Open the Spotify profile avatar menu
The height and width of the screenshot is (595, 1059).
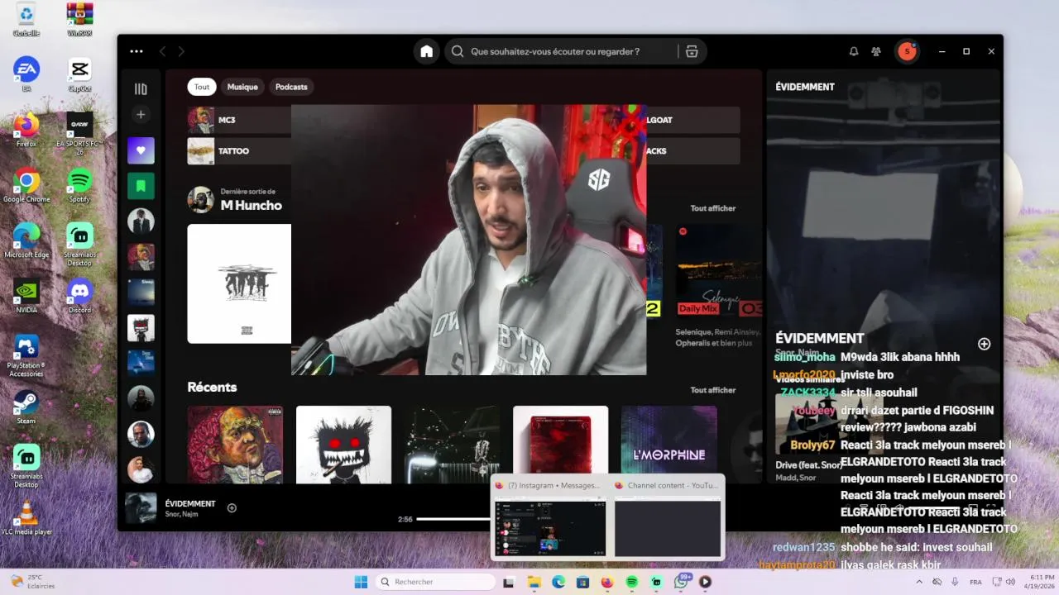907,51
